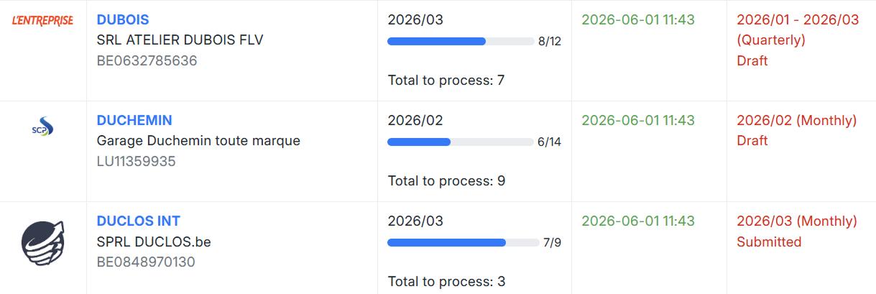The height and width of the screenshot is (294, 876).
Task: Click the 7/9 progress bar for Duclos
Action: (x=464, y=242)
